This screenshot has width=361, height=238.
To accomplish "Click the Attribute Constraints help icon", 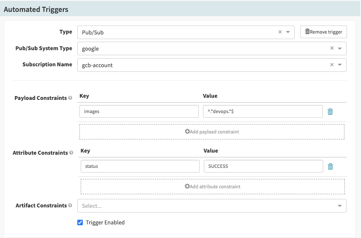I will pyautogui.click(x=71, y=153).
